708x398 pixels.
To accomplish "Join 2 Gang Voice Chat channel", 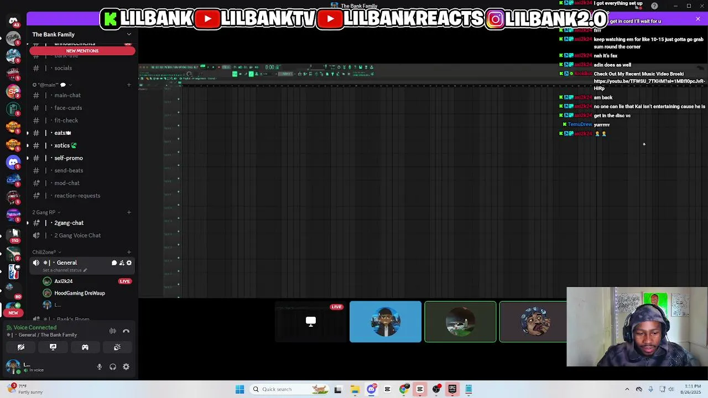I will click(x=82, y=235).
